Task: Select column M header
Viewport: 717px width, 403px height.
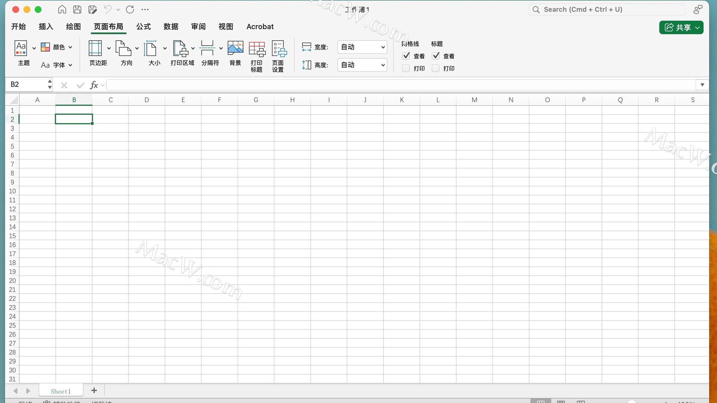Action: click(474, 100)
